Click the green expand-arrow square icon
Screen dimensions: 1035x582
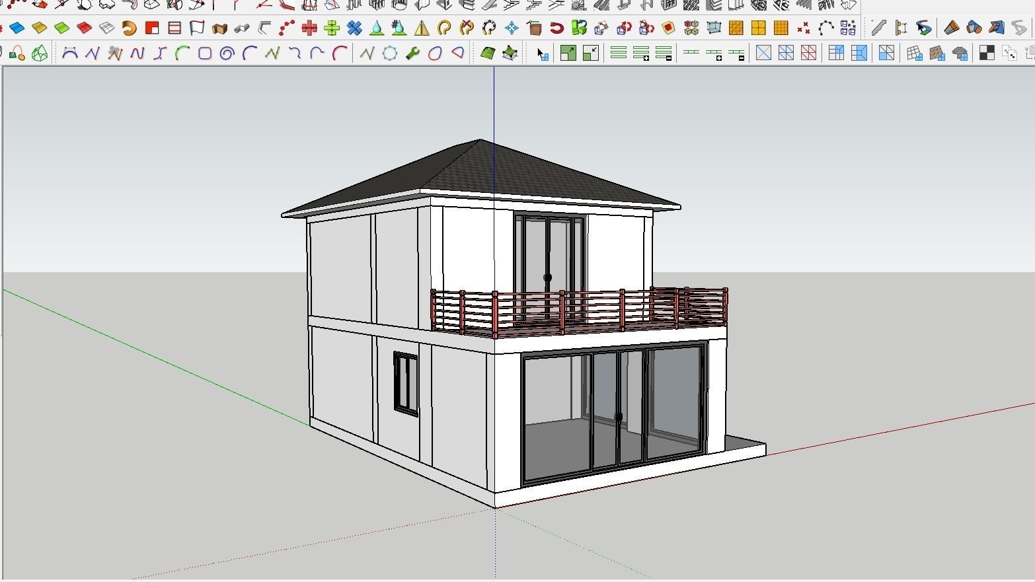568,53
